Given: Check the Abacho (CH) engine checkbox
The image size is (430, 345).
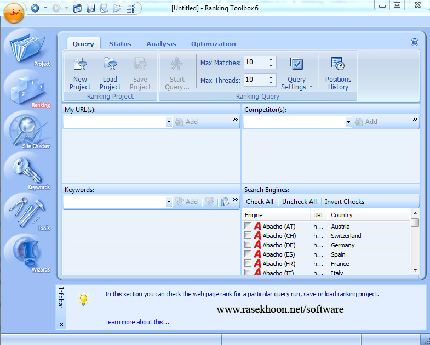Looking at the screenshot, I should point(248,235).
